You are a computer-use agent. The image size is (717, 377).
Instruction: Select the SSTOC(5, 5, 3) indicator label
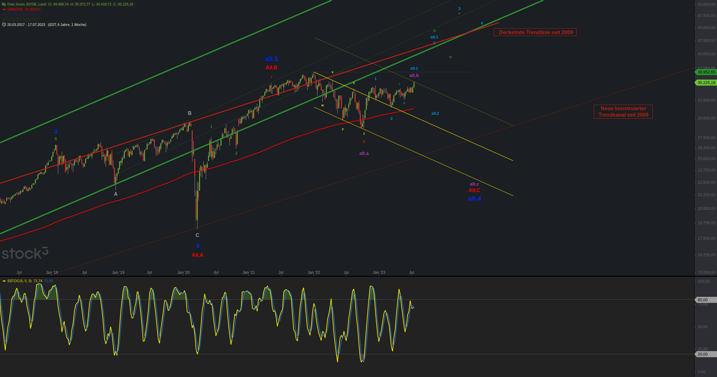(20, 281)
